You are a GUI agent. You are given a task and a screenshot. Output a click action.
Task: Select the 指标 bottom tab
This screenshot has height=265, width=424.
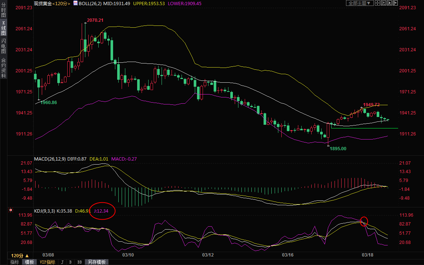(x=15, y=262)
